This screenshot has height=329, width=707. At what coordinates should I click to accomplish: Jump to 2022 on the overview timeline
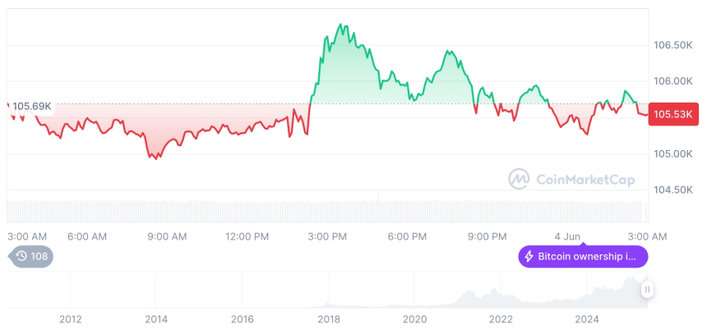coord(501,319)
